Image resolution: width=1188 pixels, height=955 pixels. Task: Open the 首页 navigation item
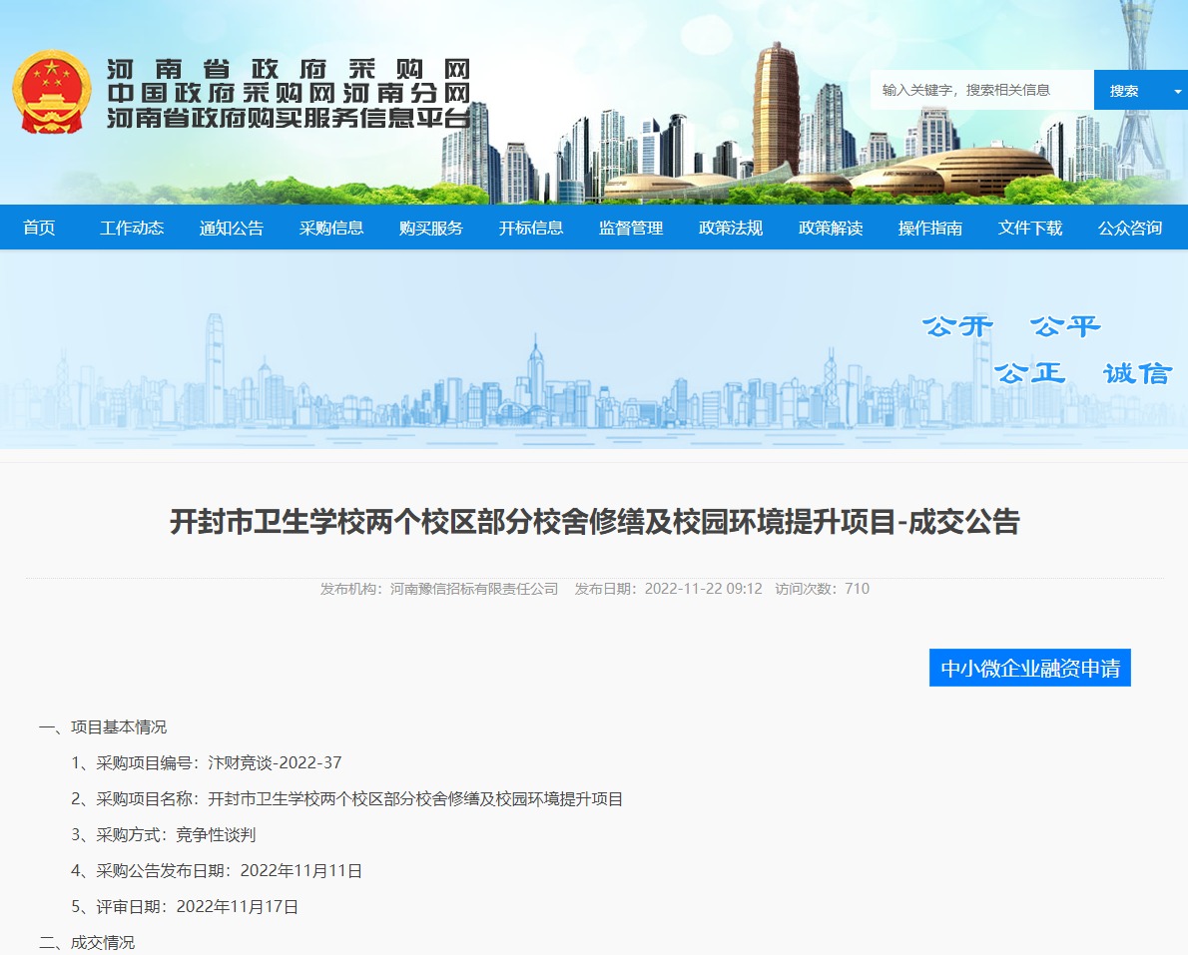39,228
